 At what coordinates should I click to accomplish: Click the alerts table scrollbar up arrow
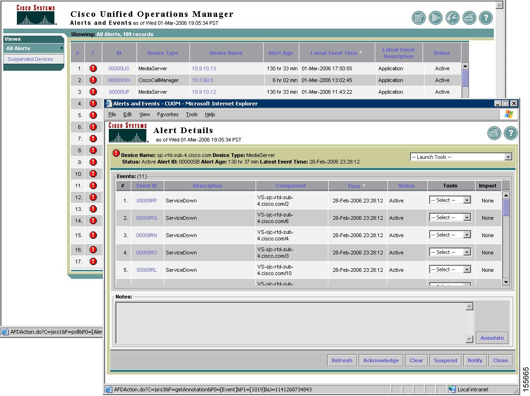pyautogui.click(x=465, y=66)
